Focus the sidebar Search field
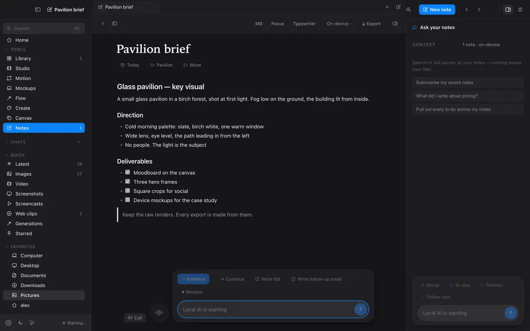This screenshot has width=530, height=331. coord(44,28)
